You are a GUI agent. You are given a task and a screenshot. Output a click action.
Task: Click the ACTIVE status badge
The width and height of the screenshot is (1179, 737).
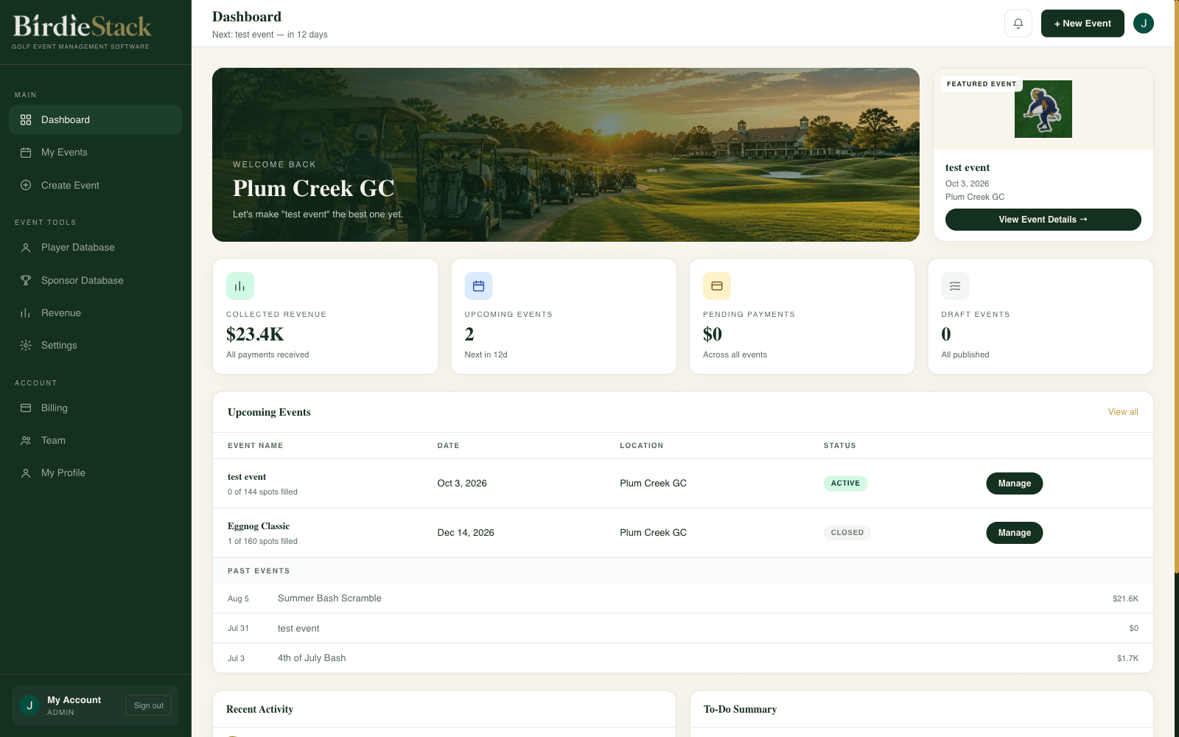pos(845,483)
